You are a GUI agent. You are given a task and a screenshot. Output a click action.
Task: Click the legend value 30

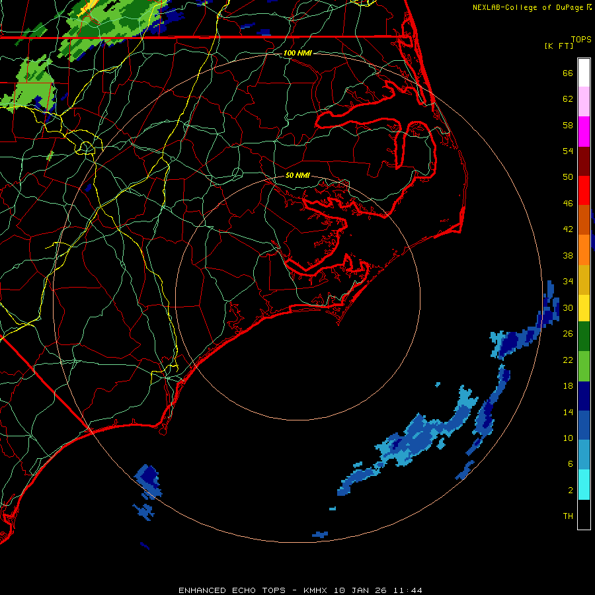point(568,307)
